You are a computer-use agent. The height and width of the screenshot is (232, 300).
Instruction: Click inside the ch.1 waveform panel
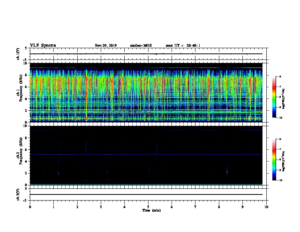coord(148,54)
